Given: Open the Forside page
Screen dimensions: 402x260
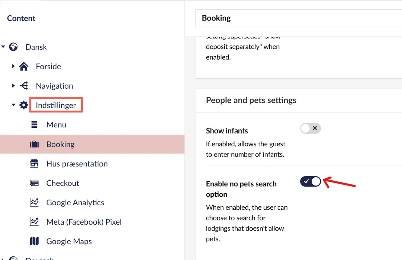Looking at the screenshot, I should click(48, 67).
